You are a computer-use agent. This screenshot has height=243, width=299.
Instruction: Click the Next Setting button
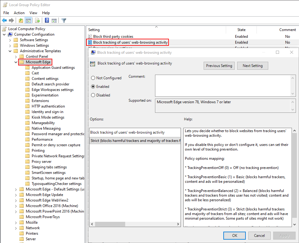[x=253, y=66]
